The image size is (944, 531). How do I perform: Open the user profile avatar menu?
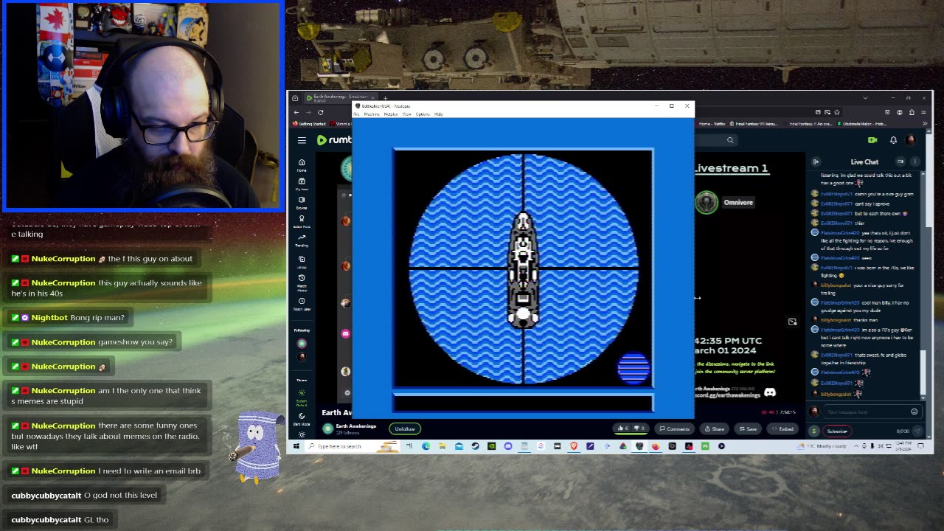click(911, 140)
